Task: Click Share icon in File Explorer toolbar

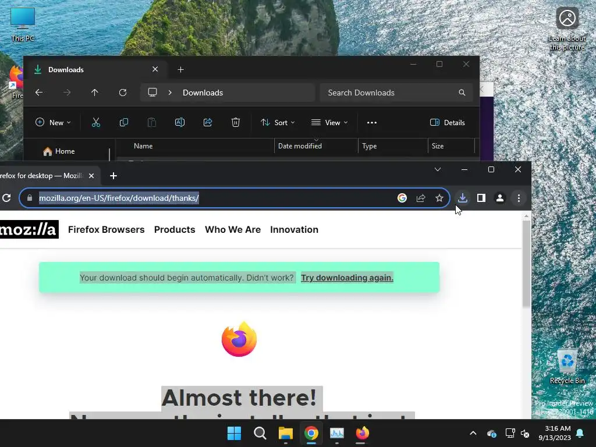Action: click(208, 122)
